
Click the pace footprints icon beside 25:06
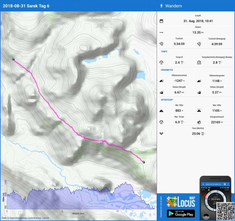click(x=161, y=133)
